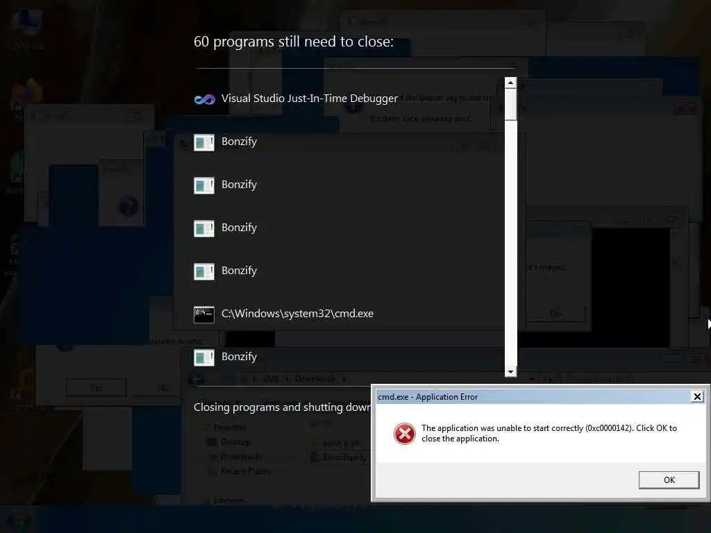Click the program list scrollbar thumb
Screen dimensions: 711x533
[510, 104]
